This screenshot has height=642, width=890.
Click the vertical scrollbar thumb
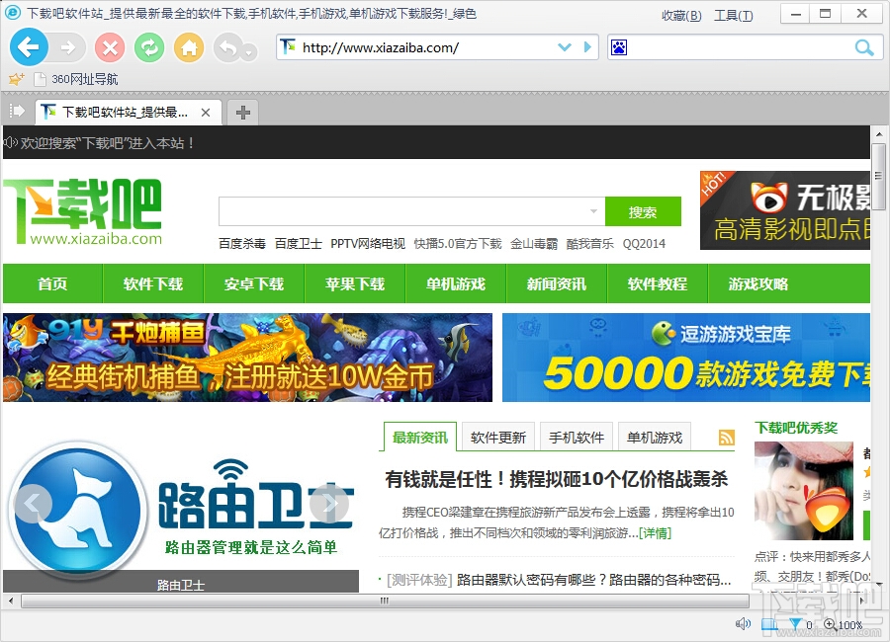click(x=879, y=177)
